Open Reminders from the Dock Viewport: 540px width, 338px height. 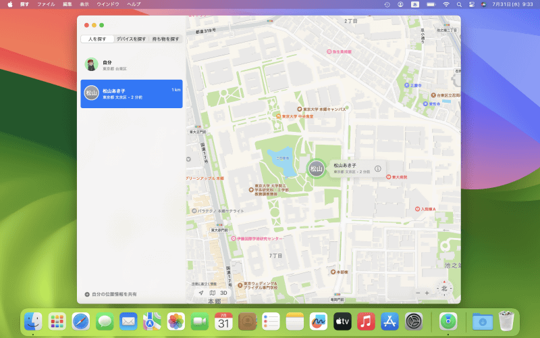pos(271,322)
